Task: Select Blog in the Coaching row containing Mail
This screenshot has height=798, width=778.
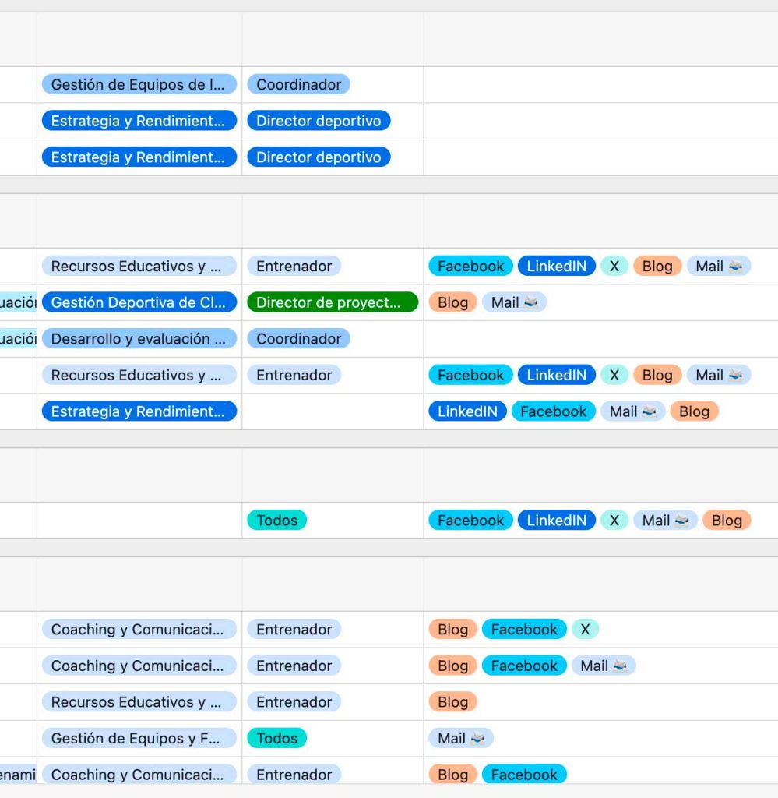Action: (452, 666)
